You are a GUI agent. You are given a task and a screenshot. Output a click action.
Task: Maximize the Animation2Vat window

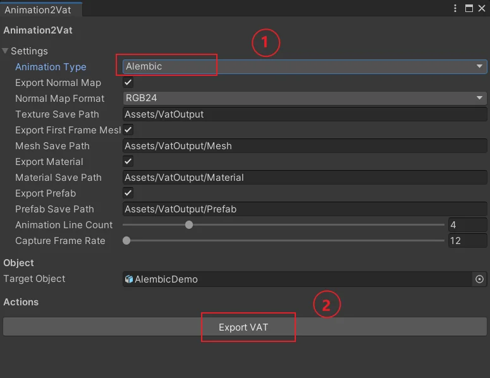click(x=469, y=8)
